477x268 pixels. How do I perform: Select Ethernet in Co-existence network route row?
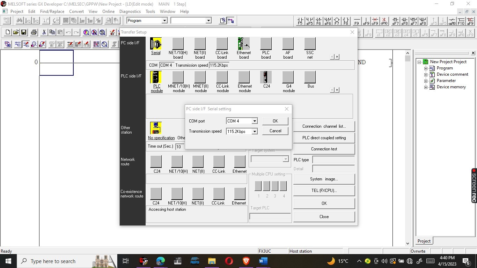(x=240, y=194)
